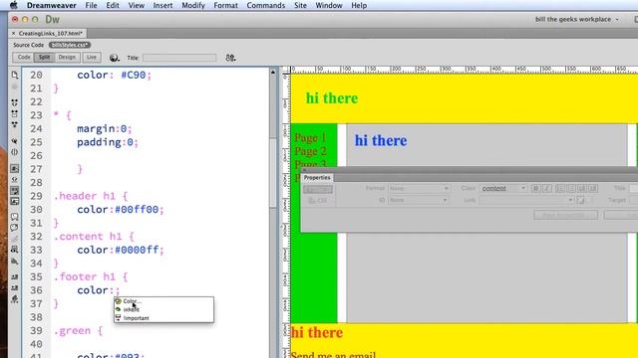This screenshot has height=358, width=638.
Task: Toggle Syntax Error Alerts in info bar
Action: tap(15, 201)
